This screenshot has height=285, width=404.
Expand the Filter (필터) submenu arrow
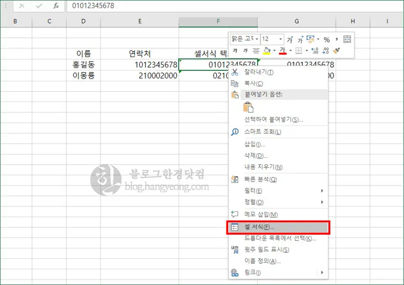[322, 191]
